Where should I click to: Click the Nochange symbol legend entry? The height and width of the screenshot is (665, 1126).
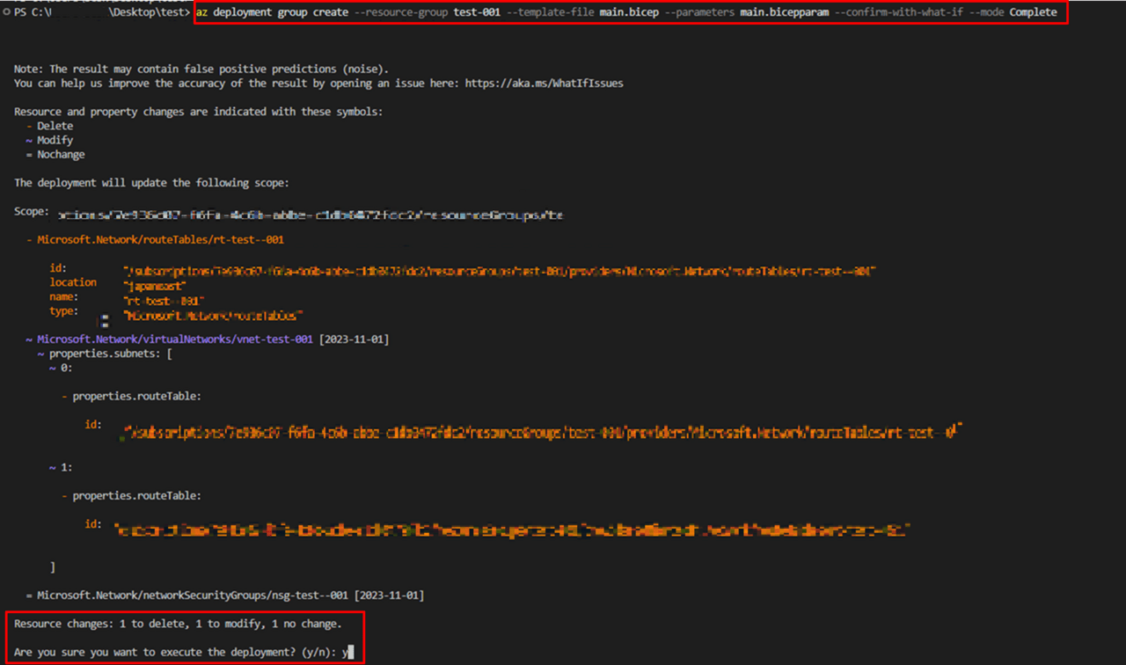(61, 154)
